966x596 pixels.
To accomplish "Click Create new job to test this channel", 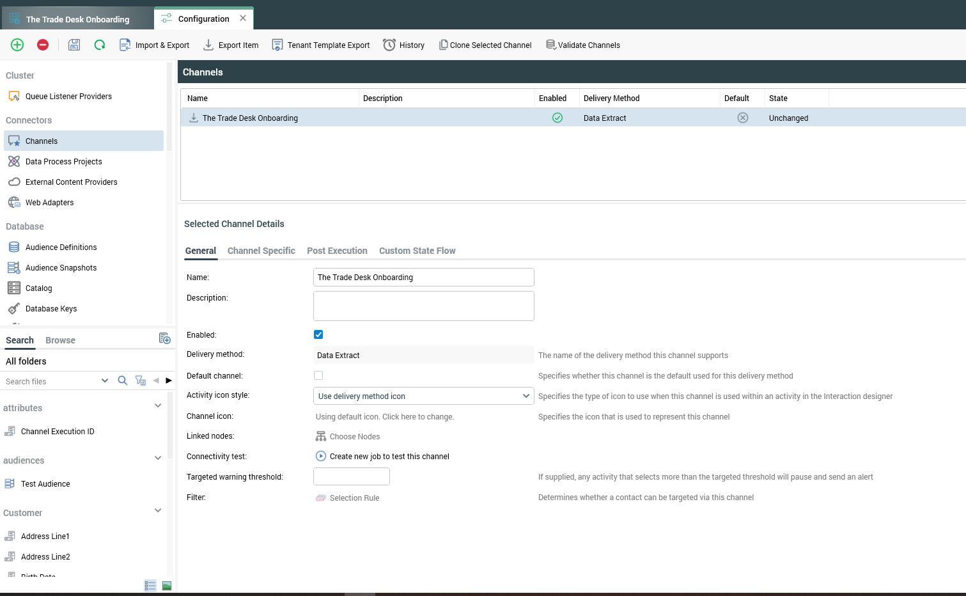I will coord(389,456).
